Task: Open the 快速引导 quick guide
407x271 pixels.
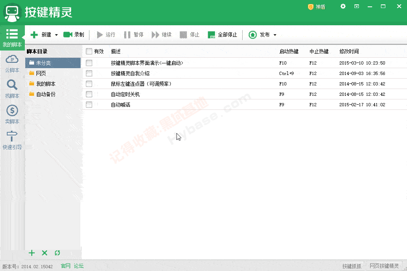Action: point(12,140)
